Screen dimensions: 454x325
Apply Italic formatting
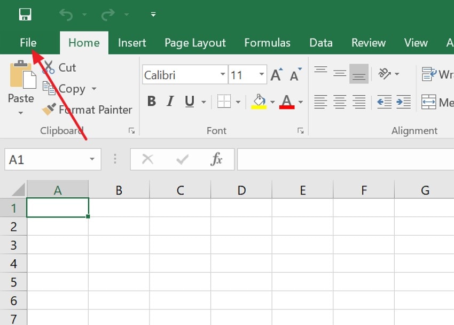click(x=169, y=101)
